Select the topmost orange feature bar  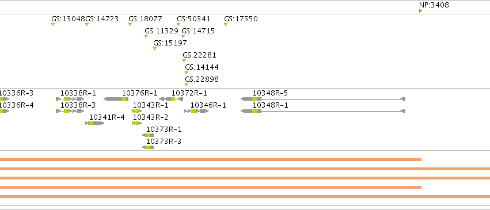211,159
